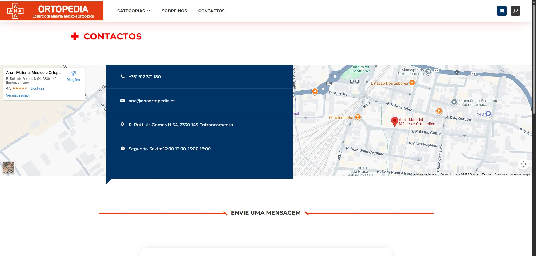Click O Talismã Bar marker
Image resolution: width=536 pixels, height=256 pixels.
(358, 117)
